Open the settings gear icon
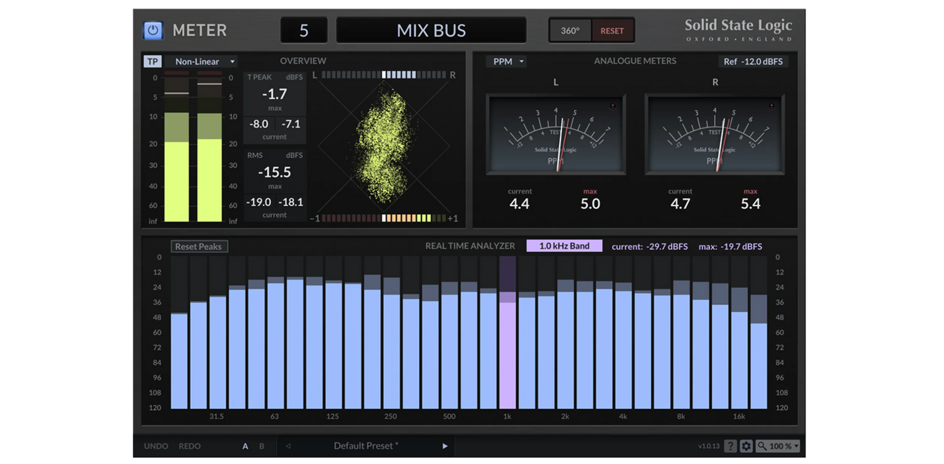 tap(746, 446)
